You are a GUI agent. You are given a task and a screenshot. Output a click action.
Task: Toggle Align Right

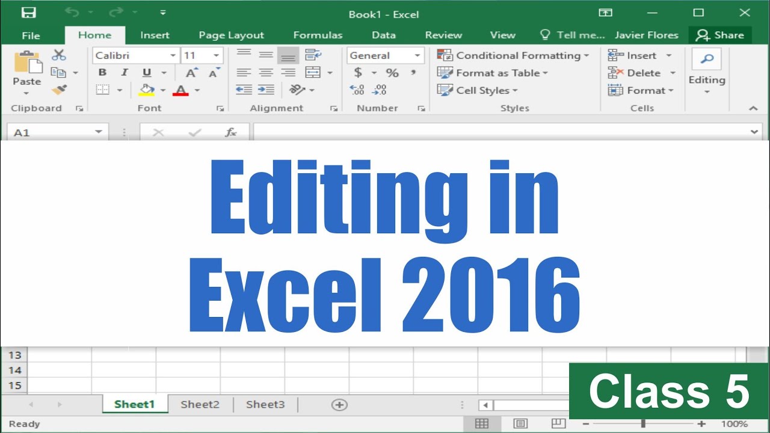(288, 73)
